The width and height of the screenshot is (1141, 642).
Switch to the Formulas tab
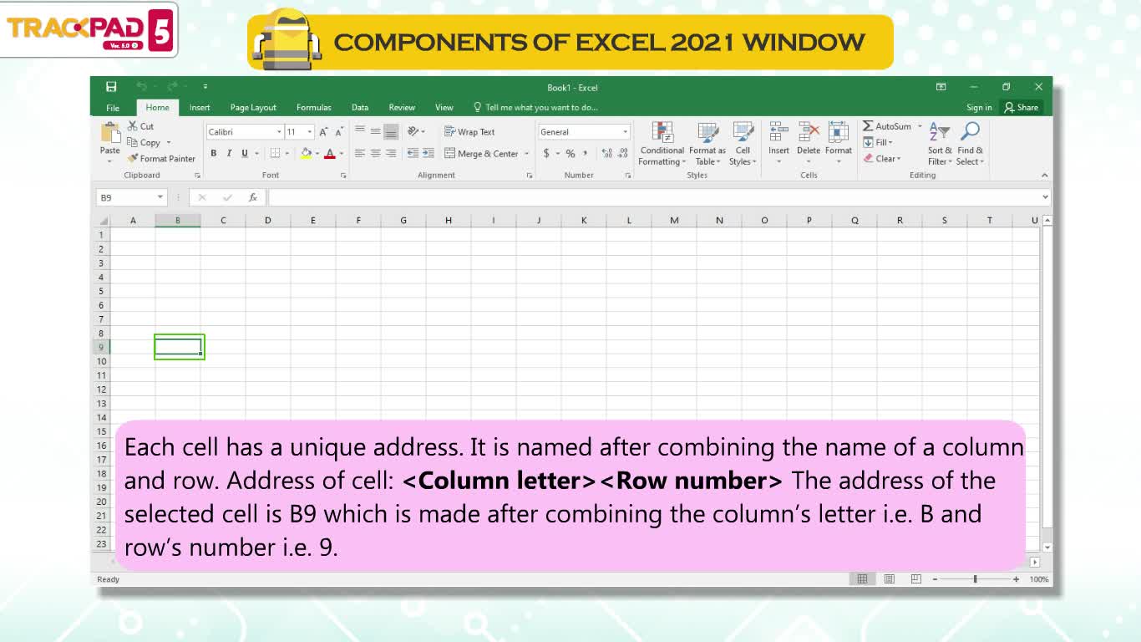314,108
